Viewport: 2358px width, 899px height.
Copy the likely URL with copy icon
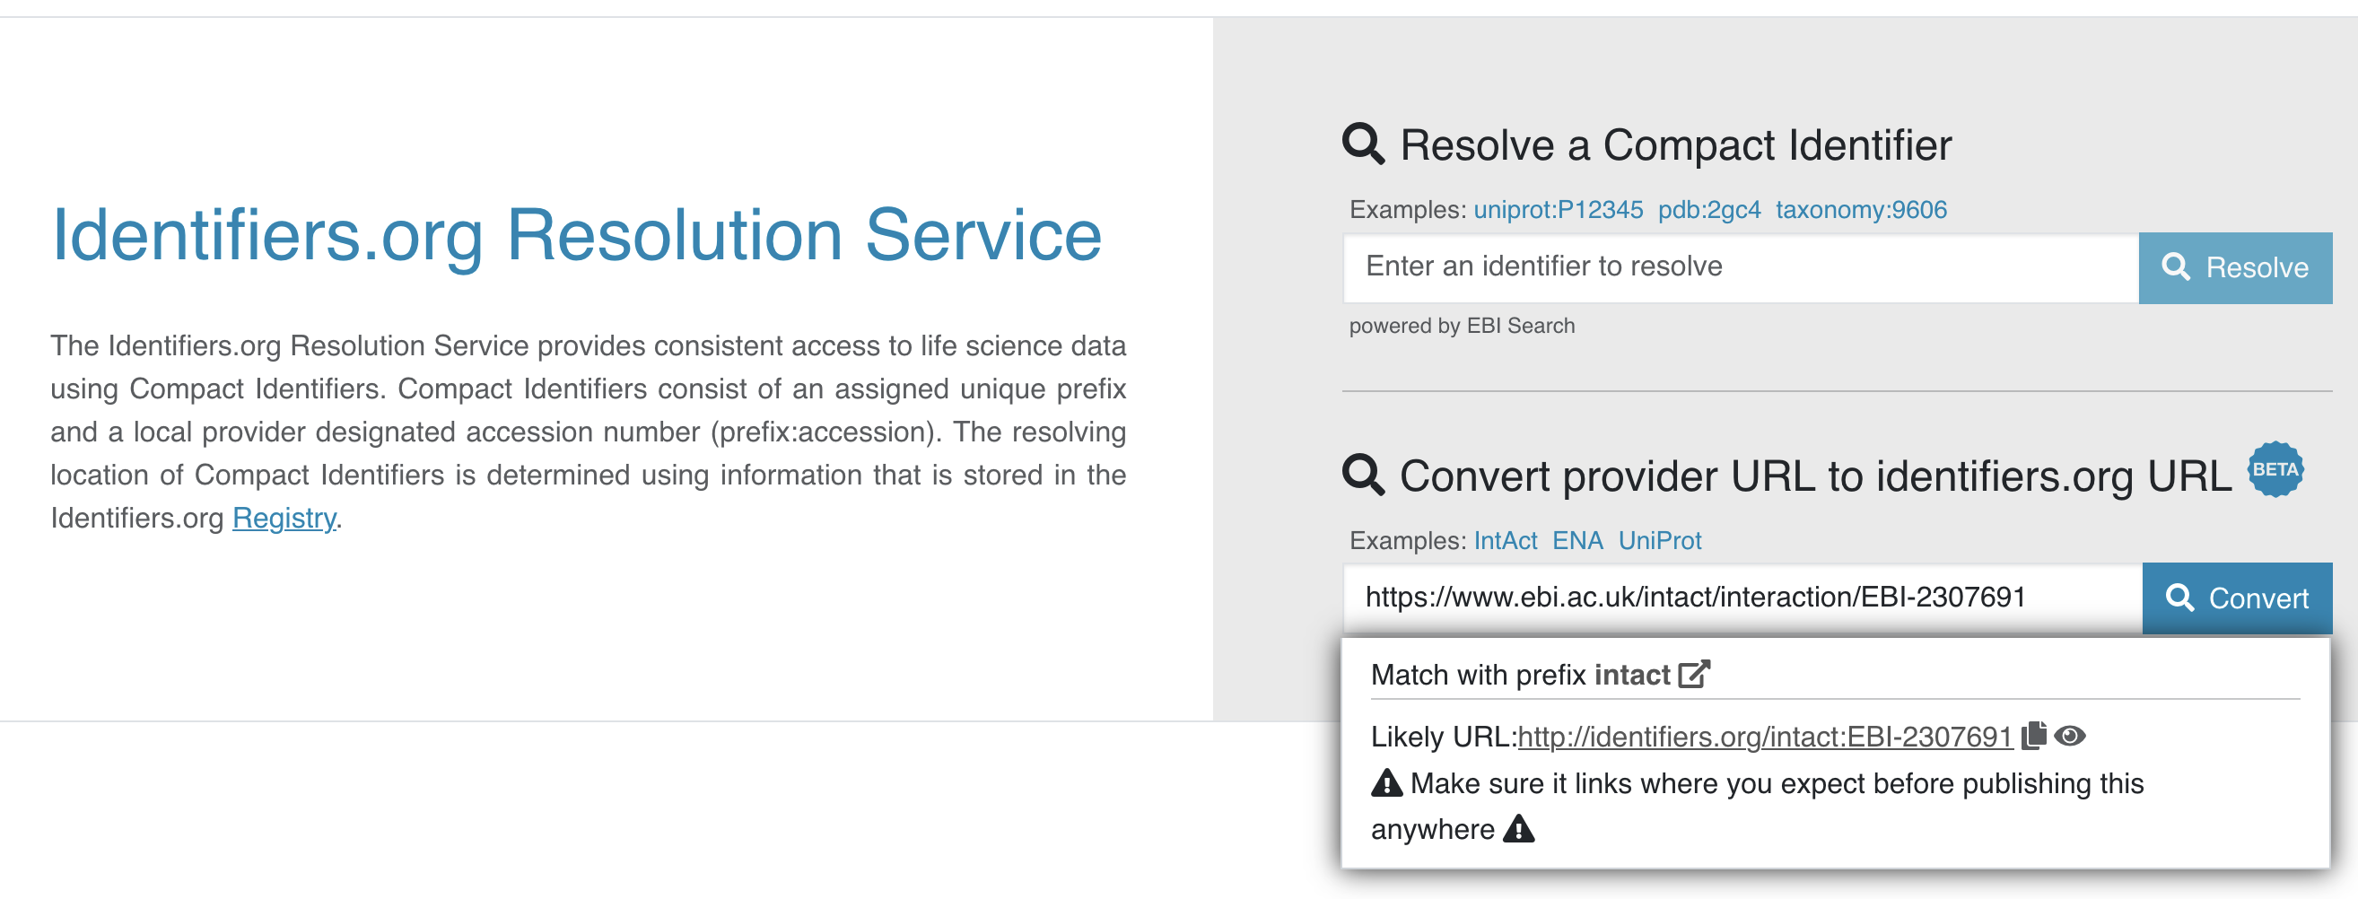click(2033, 735)
